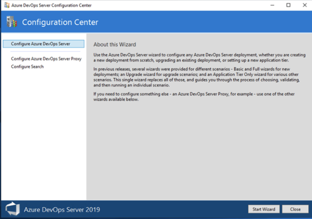
Task: Click the Azure DevOps Server 2019 label
Action: click(62, 210)
